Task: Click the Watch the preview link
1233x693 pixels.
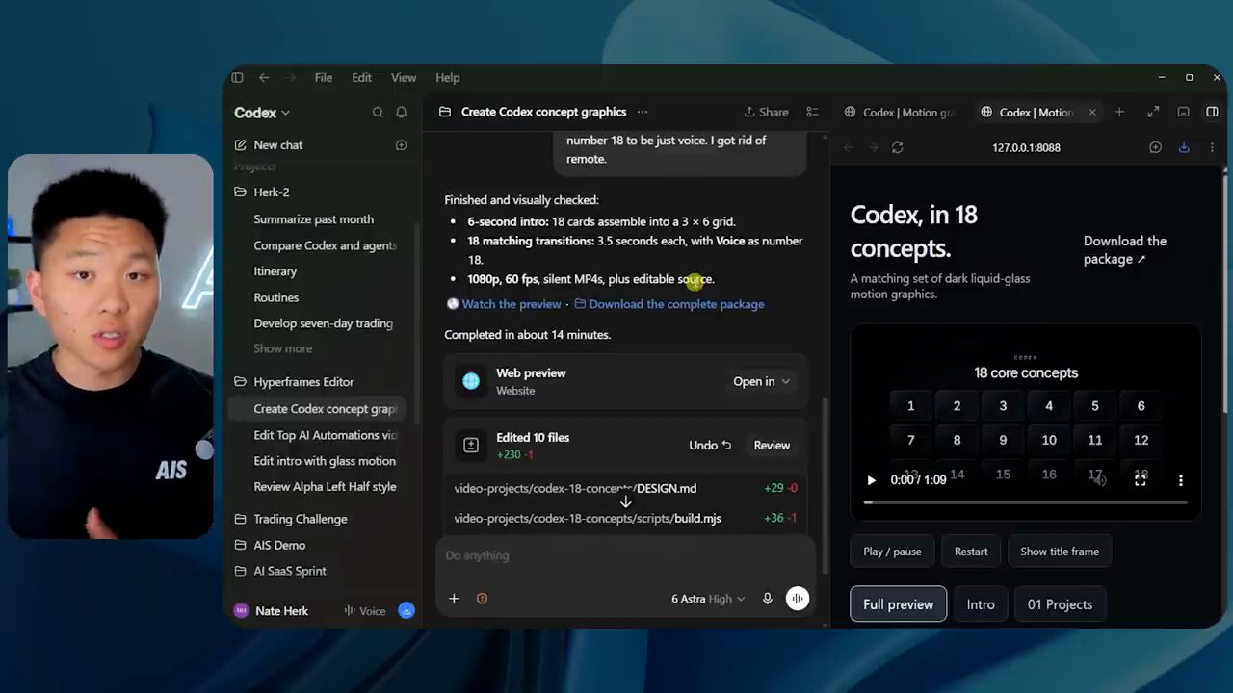Action: [x=511, y=304]
